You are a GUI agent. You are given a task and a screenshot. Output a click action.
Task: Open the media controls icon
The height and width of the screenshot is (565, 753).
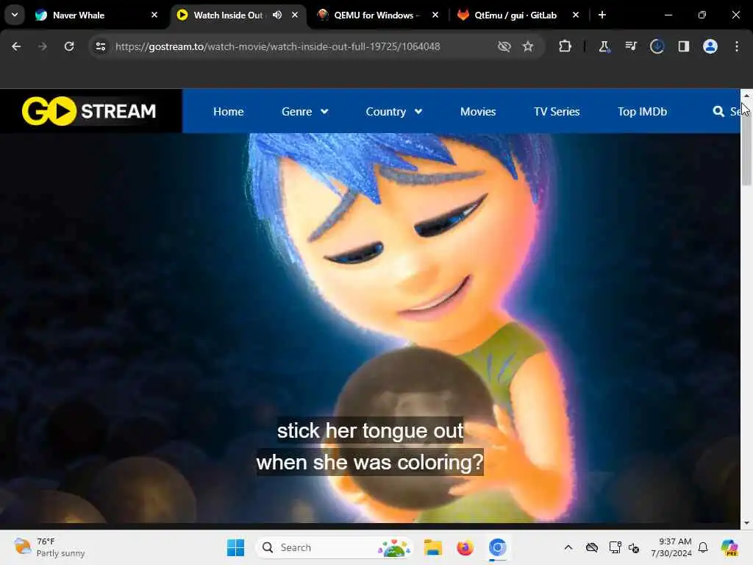click(x=630, y=46)
